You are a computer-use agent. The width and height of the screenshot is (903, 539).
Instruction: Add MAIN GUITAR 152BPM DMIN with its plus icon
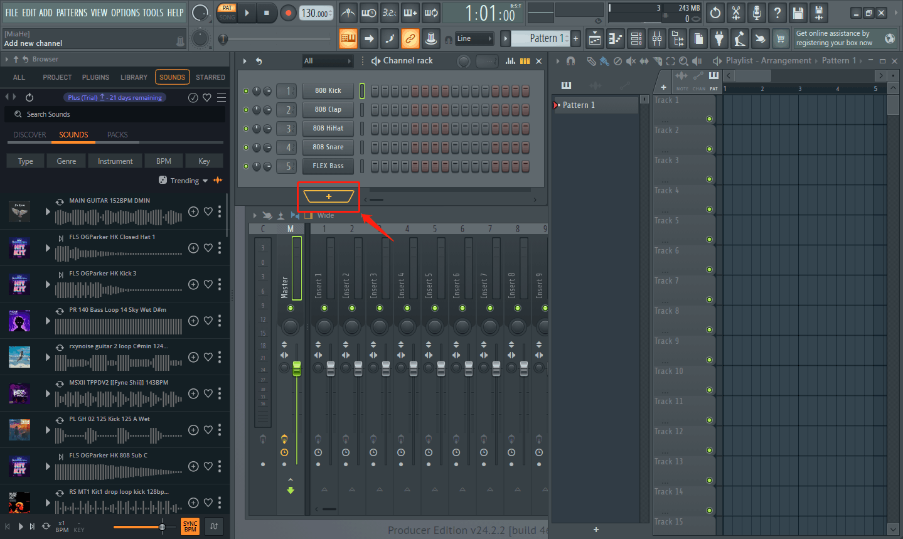(193, 211)
